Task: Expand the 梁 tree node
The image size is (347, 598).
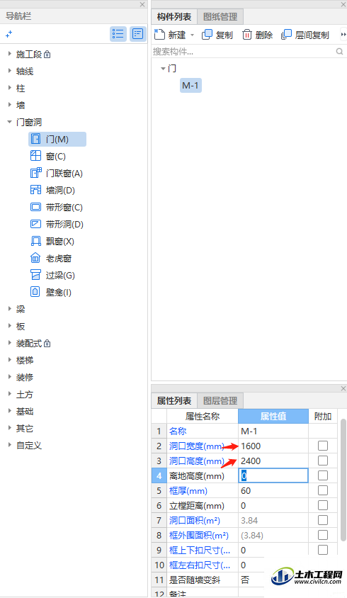Action: point(9,309)
